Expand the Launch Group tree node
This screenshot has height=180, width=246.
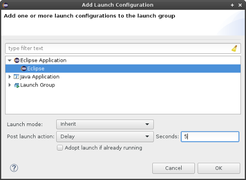pyautogui.click(x=9, y=85)
